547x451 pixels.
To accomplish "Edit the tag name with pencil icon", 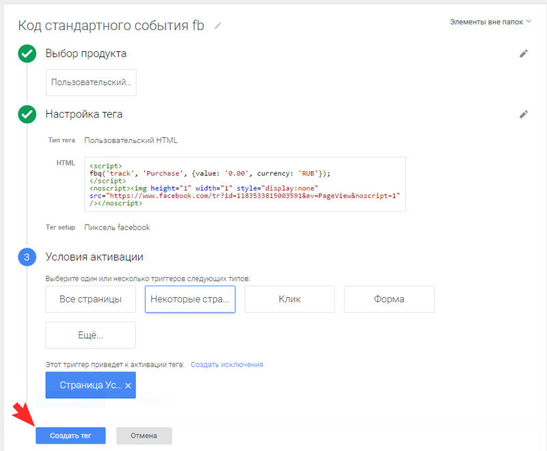I will 218,25.
